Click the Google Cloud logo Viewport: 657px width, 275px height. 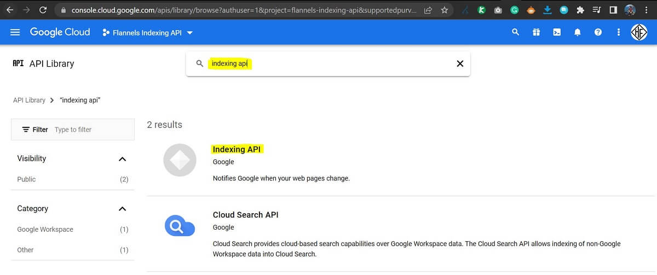click(60, 32)
